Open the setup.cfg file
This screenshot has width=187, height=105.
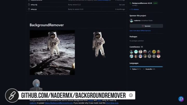click(x=34, y=5)
